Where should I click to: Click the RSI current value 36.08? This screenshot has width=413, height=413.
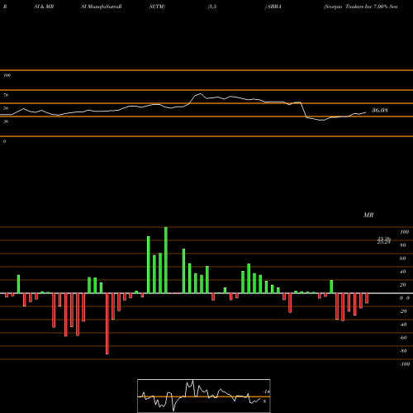tap(380, 111)
